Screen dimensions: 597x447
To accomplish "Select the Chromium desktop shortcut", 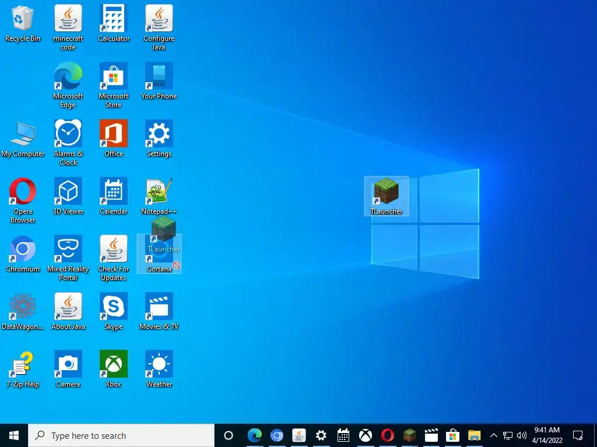I will coord(23,255).
